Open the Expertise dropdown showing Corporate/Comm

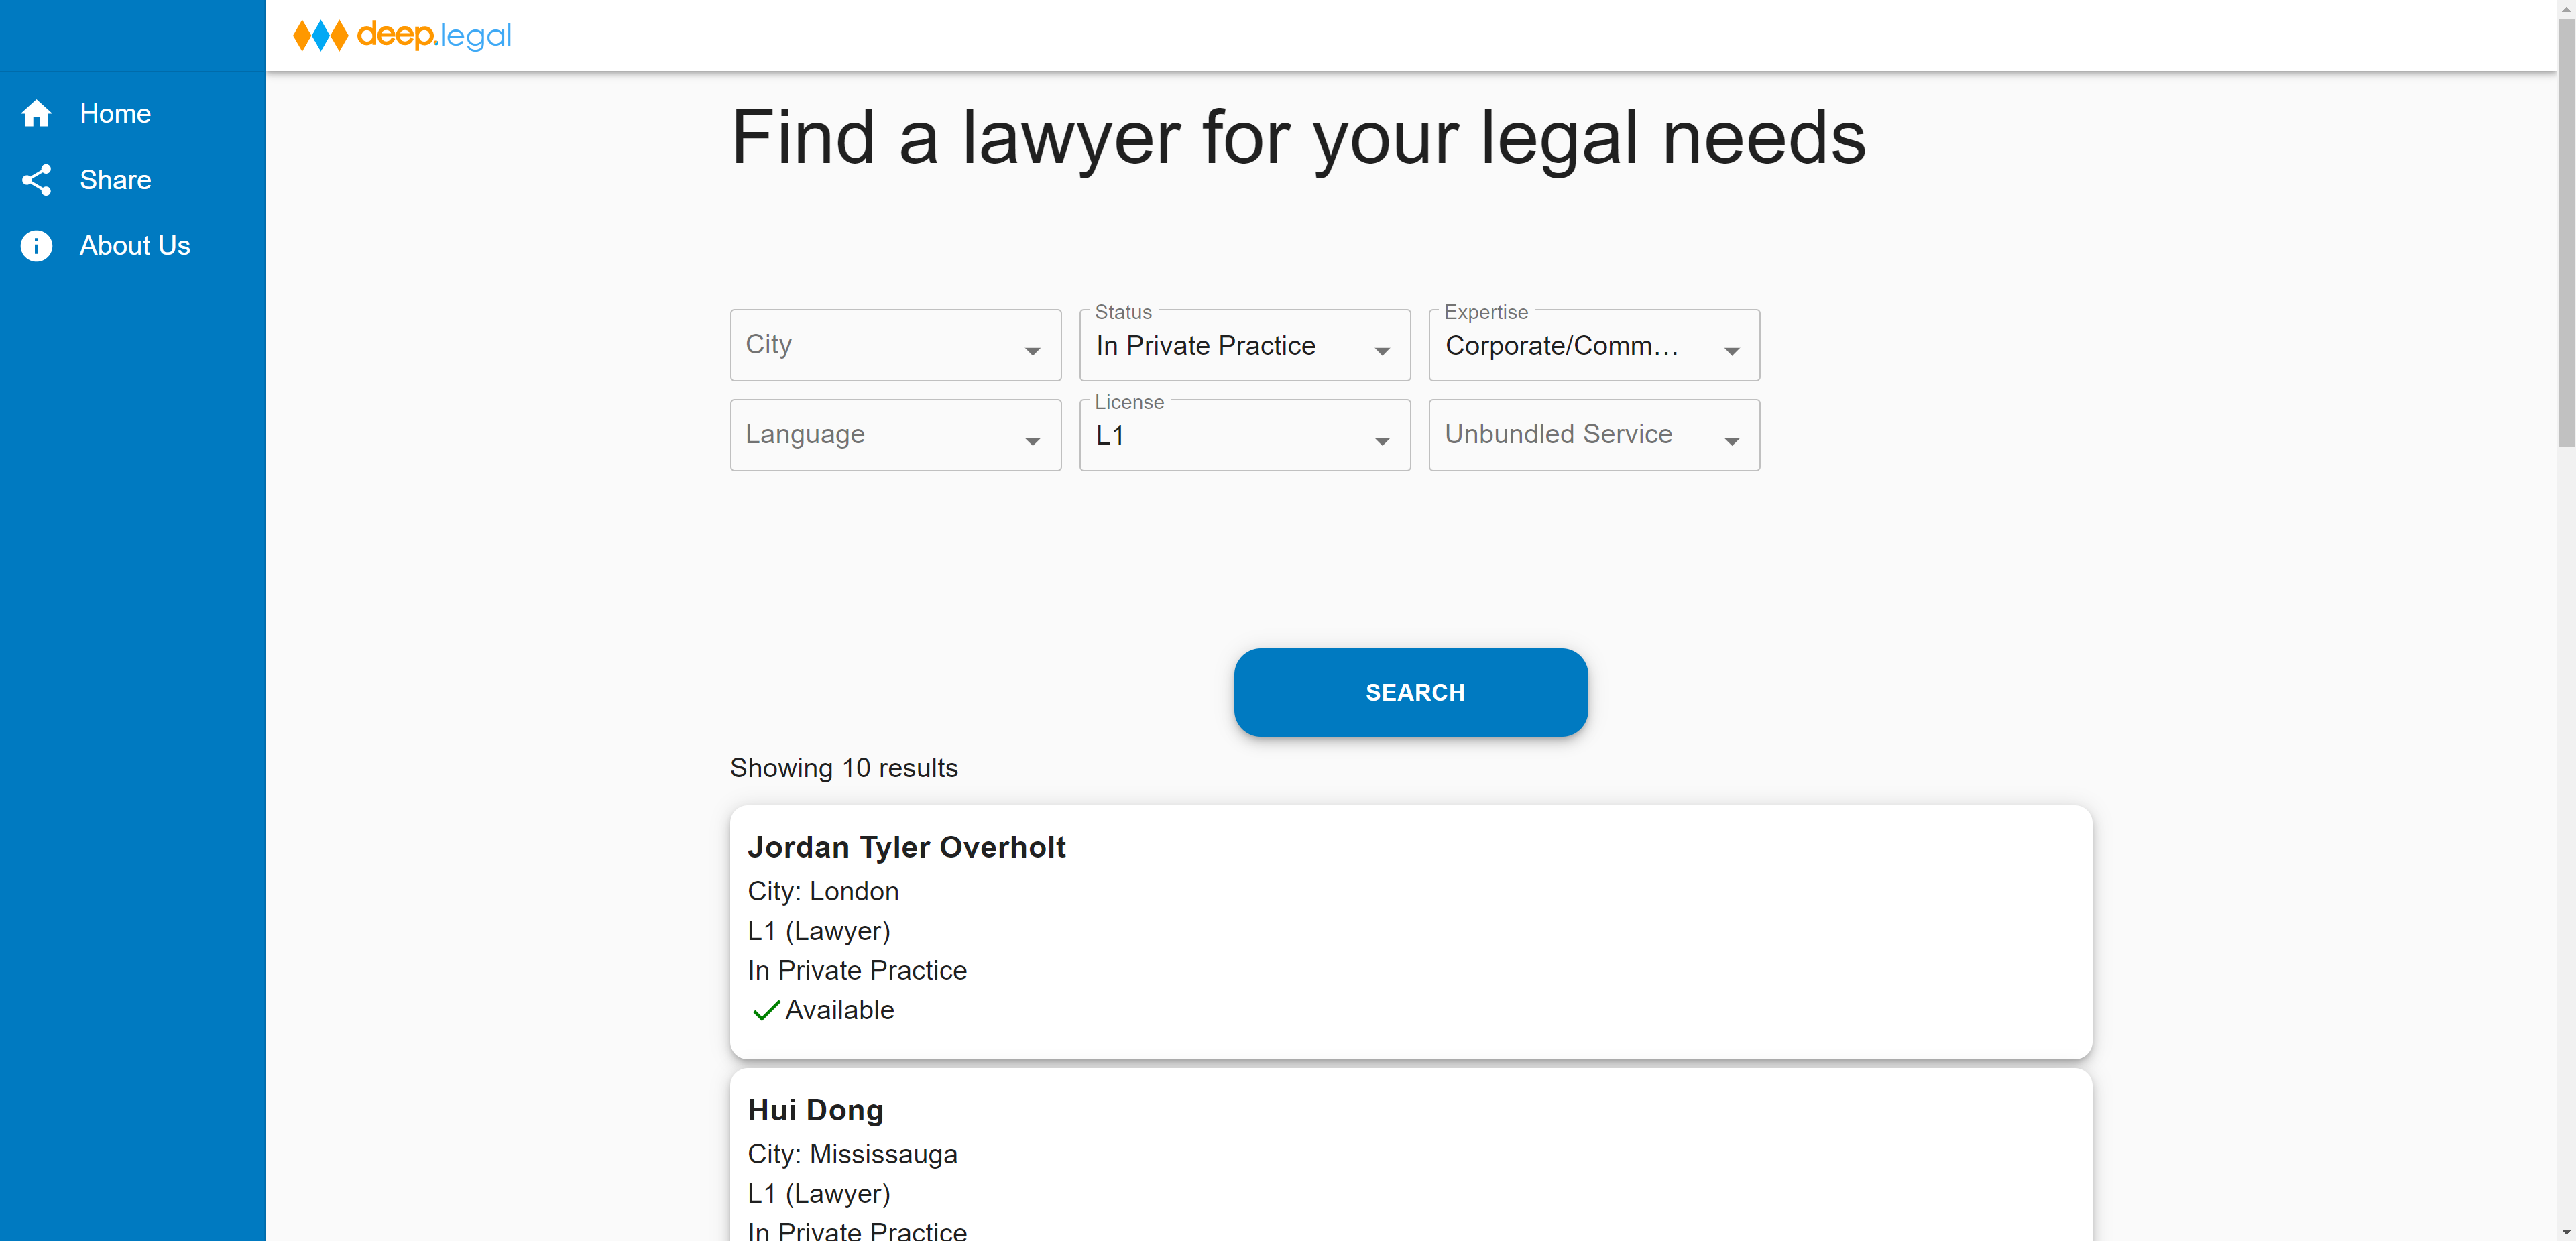pos(1594,345)
